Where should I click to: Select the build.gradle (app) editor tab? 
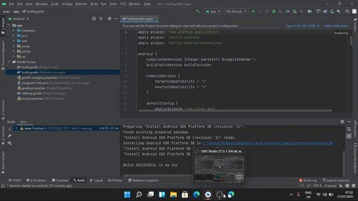coord(140,18)
